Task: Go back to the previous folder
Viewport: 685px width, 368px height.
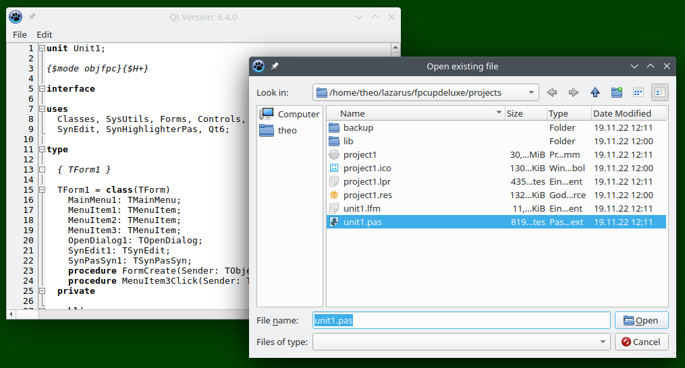Action: [x=552, y=92]
